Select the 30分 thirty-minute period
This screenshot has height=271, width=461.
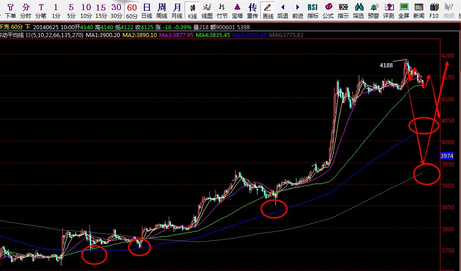pyautogui.click(x=116, y=11)
